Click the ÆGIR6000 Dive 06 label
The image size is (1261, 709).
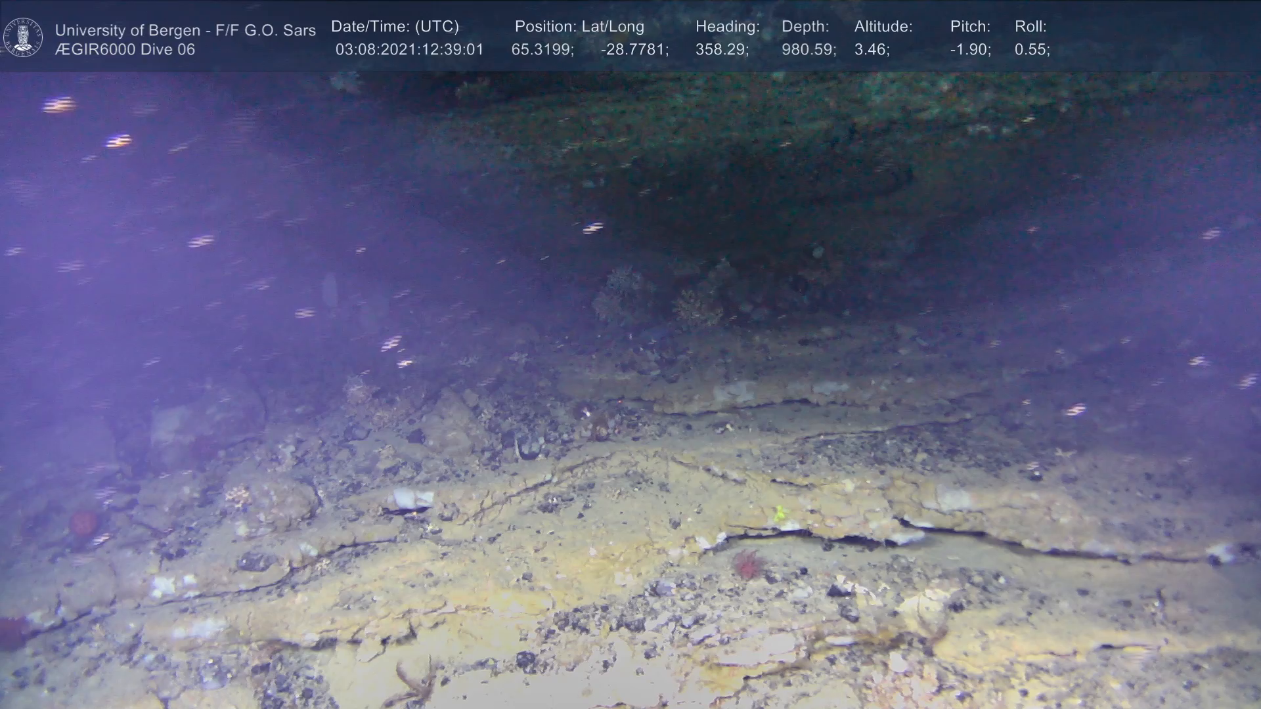tap(125, 50)
